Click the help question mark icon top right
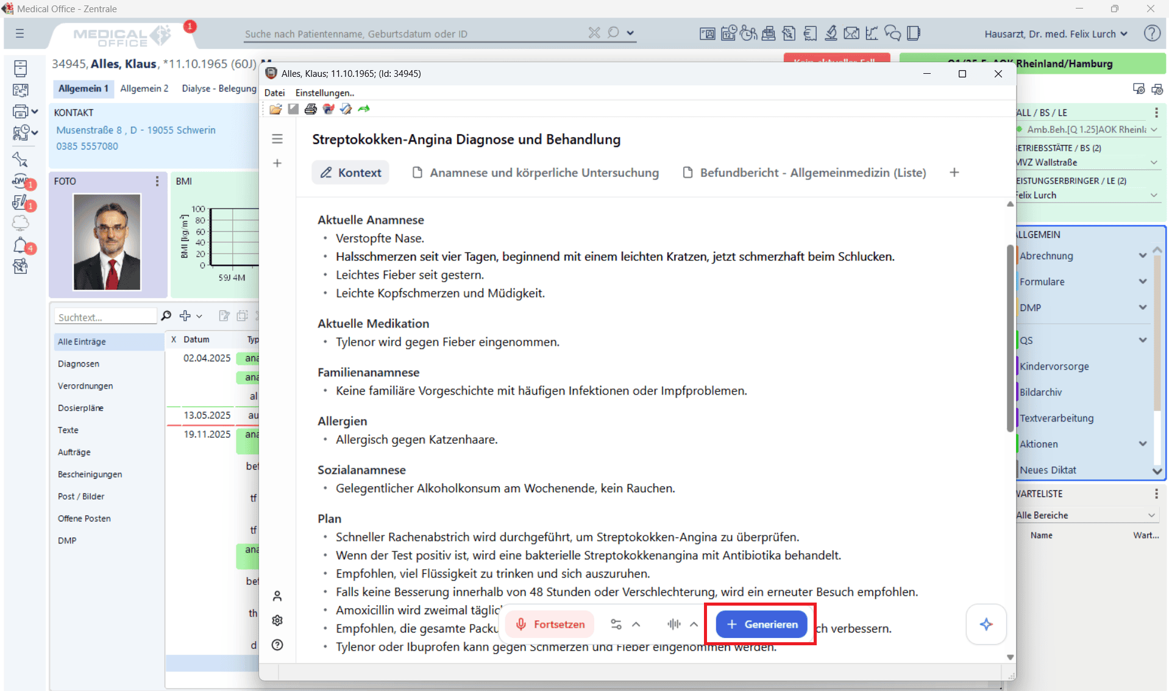The image size is (1169, 691). click(x=1151, y=34)
